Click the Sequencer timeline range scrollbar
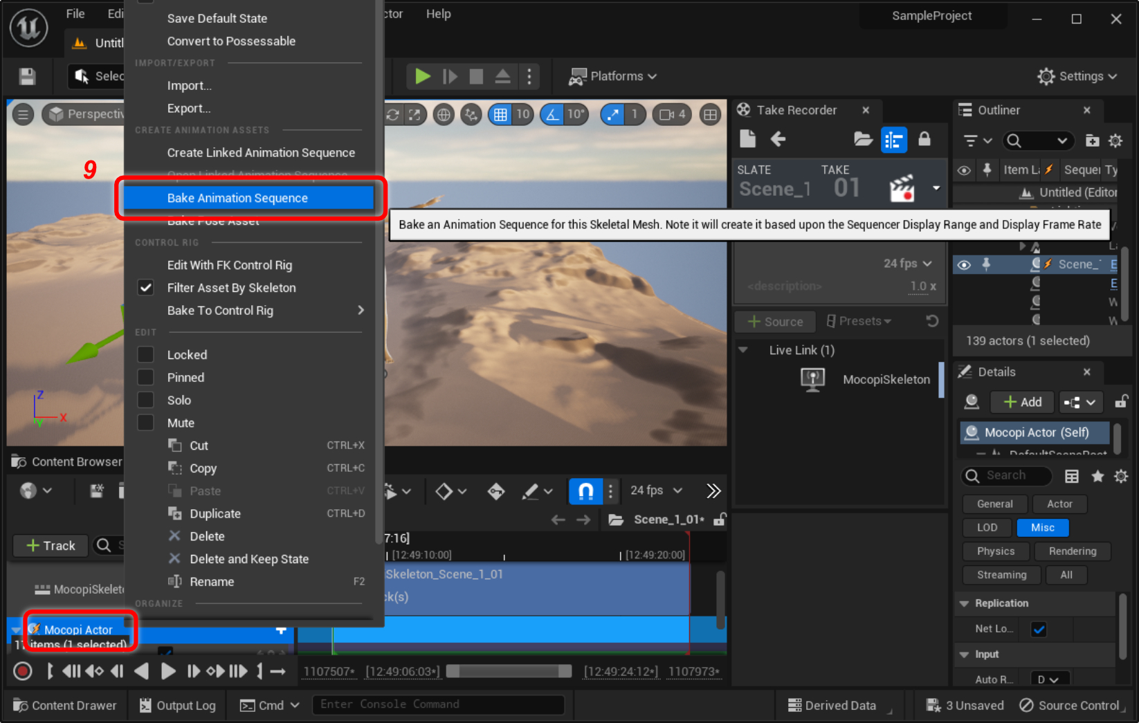Viewport: 1139px width, 723px height. click(509, 671)
